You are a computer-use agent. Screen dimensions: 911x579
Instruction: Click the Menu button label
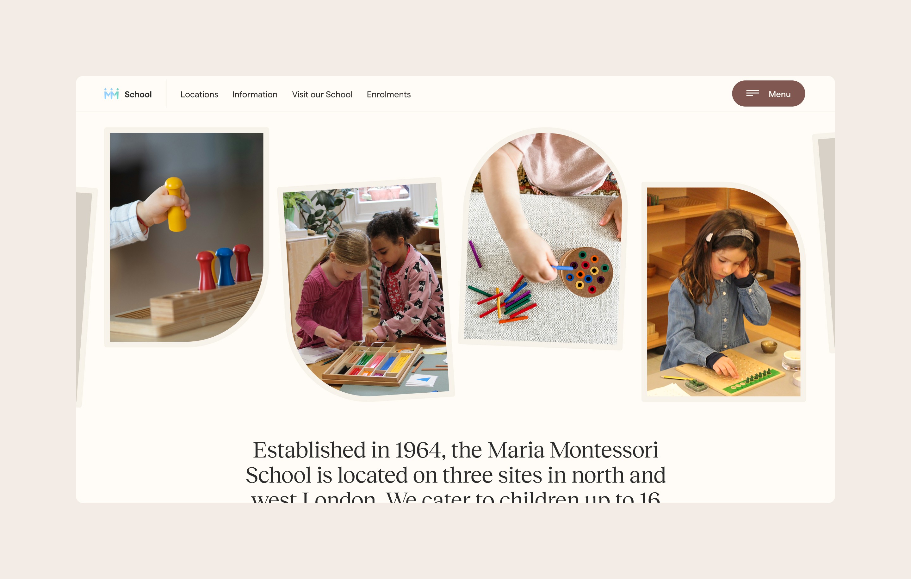[x=779, y=94]
